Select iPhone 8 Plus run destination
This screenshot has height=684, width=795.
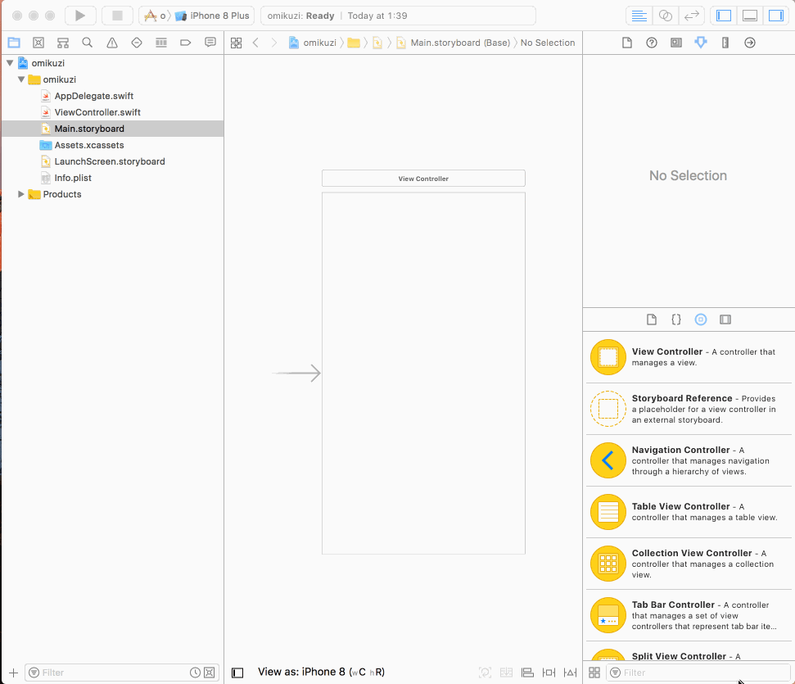coord(214,16)
